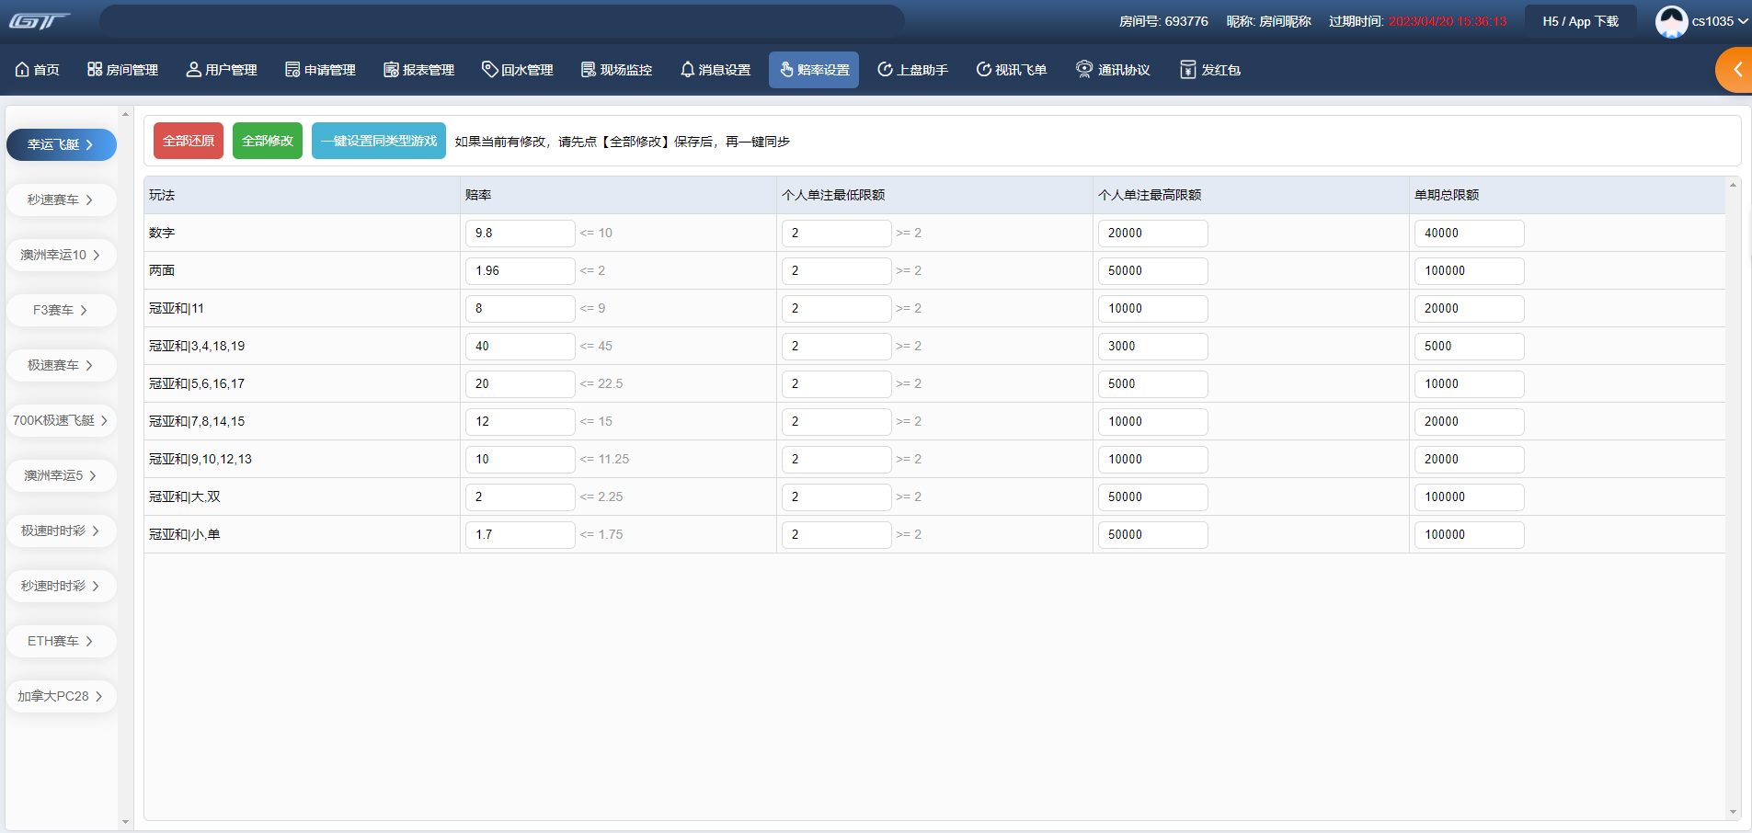
Task: Click 冠亚和|3,4,18,19 odds input
Action: click(x=521, y=346)
